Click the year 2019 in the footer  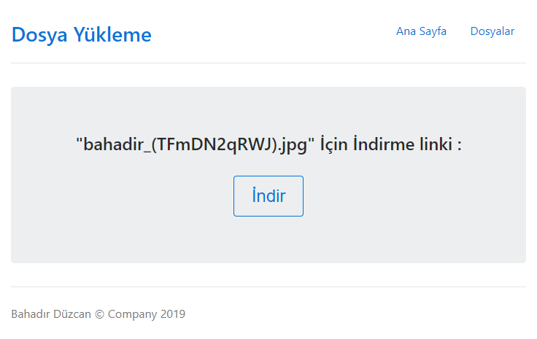(x=173, y=314)
